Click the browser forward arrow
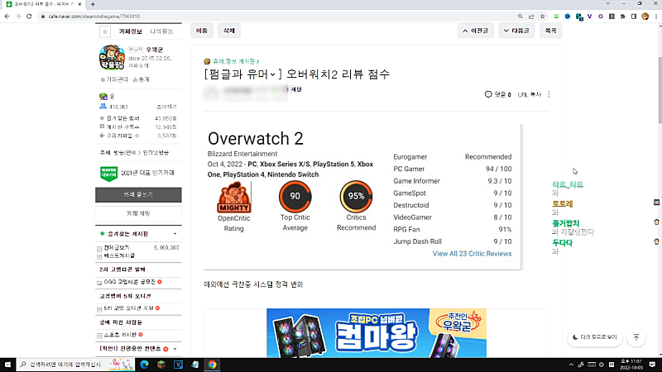Image resolution: width=662 pixels, height=372 pixels. coord(18,17)
